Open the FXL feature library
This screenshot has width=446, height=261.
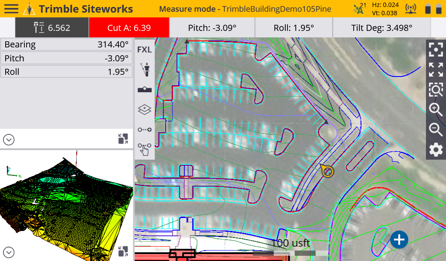coord(145,50)
